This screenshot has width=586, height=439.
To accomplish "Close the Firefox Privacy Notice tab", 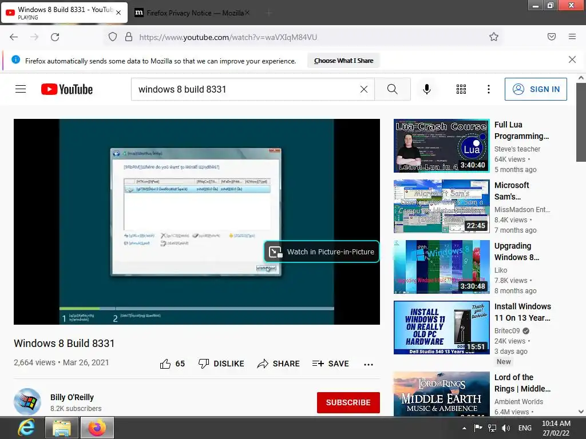I will pyautogui.click(x=247, y=13).
